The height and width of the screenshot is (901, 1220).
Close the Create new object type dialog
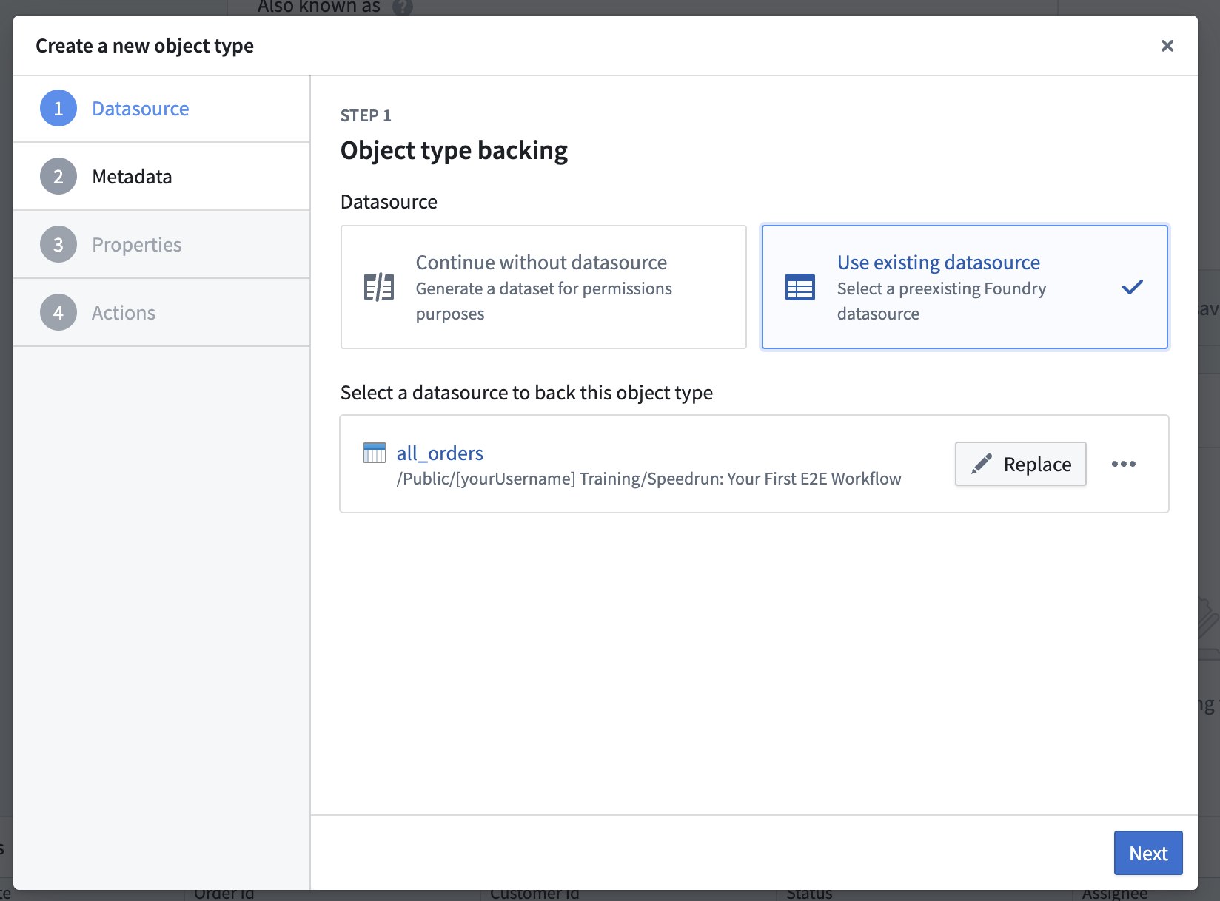pos(1167,46)
